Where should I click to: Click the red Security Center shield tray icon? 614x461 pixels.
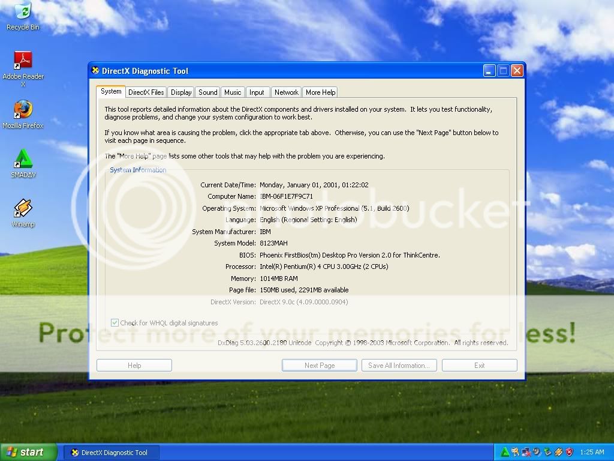tap(570, 453)
